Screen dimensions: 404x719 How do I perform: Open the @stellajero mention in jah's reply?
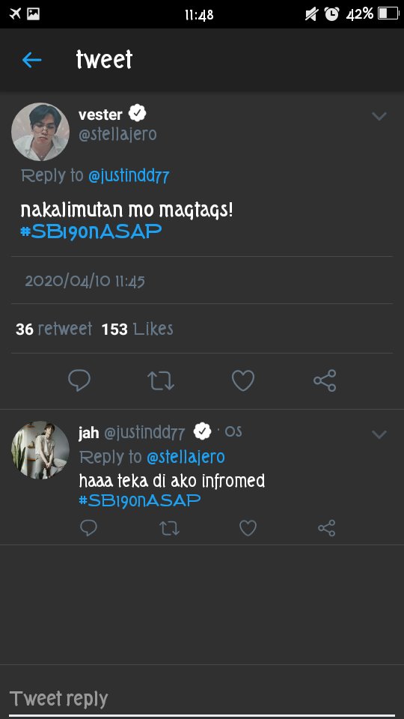click(x=186, y=457)
